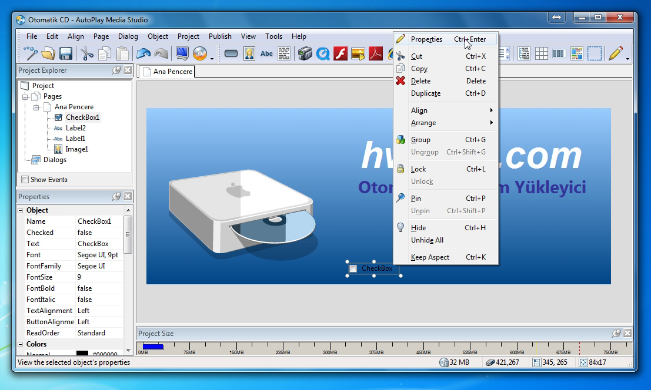Viewport: 651px width, 390px height.
Task: Insert a Hotspot dashed rectangle object
Action: point(595,53)
